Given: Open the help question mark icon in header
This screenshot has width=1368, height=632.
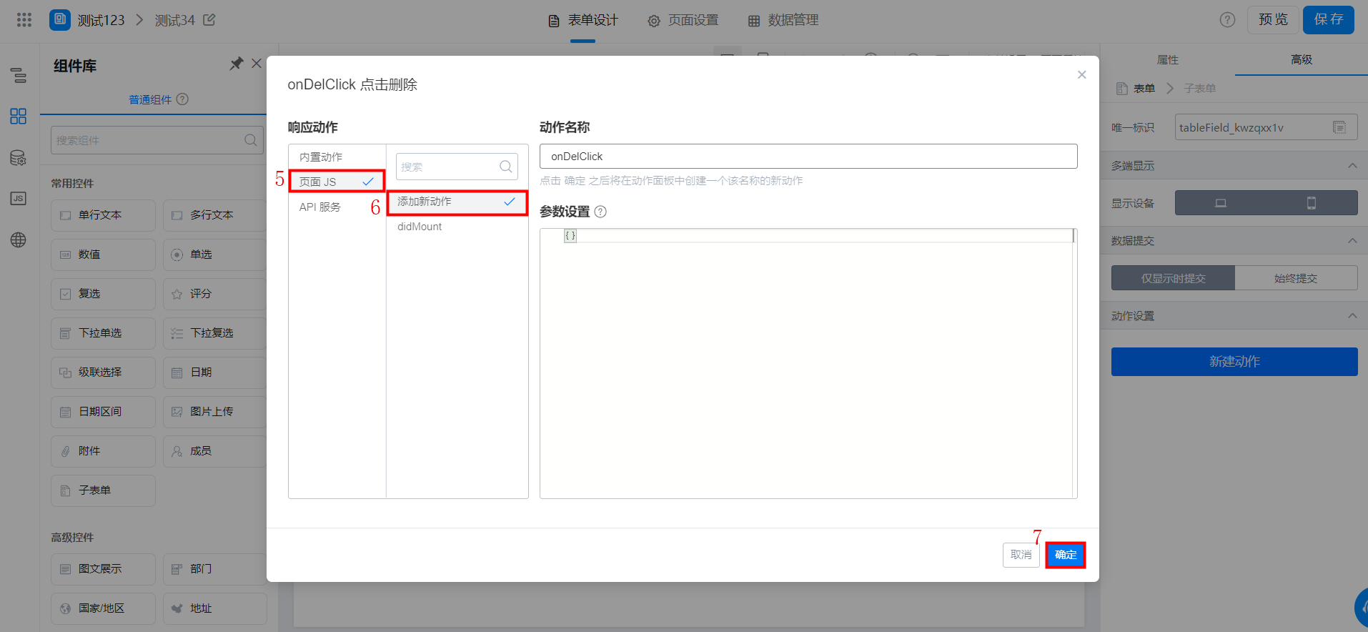Looking at the screenshot, I should 1227,20.
